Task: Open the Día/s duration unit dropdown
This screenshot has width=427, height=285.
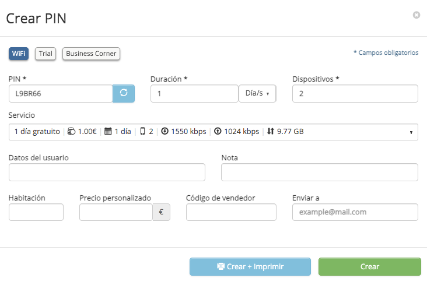Action: pos(257,93)
